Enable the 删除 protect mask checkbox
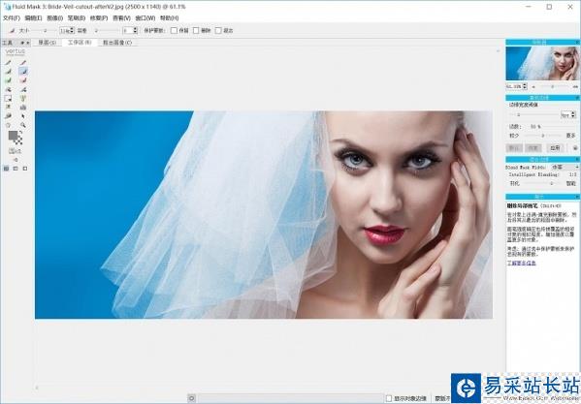Viewport: 581px width, 404px height. pyautogui.click(x=196, y=30)
